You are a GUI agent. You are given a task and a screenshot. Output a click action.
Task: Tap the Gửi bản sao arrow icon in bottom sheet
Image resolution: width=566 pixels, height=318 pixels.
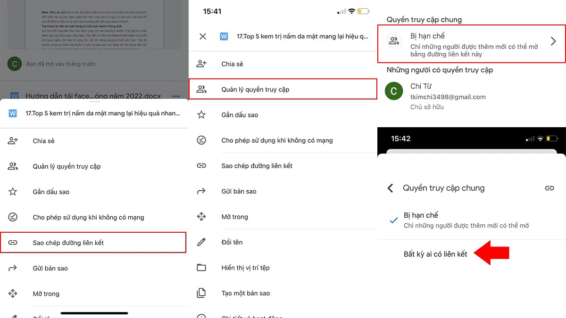pyautogui.click(x=13, y=268)
